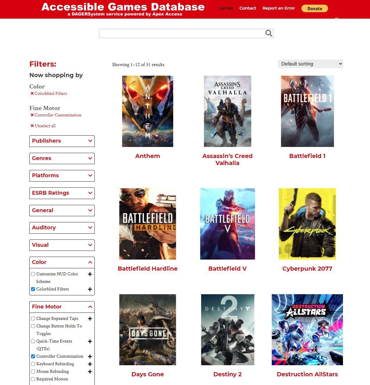Screen dimensions: 370x385
Task: Go to Report an Error page
Action: coord(278,8)
